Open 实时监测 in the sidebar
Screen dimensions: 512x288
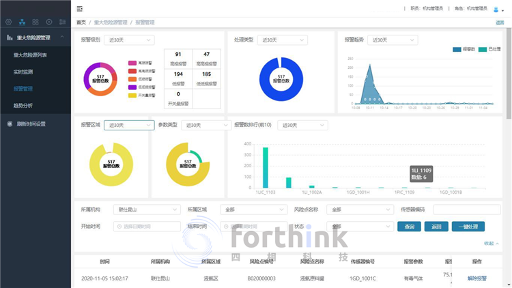pyautogui.click(x=24, y=72)
